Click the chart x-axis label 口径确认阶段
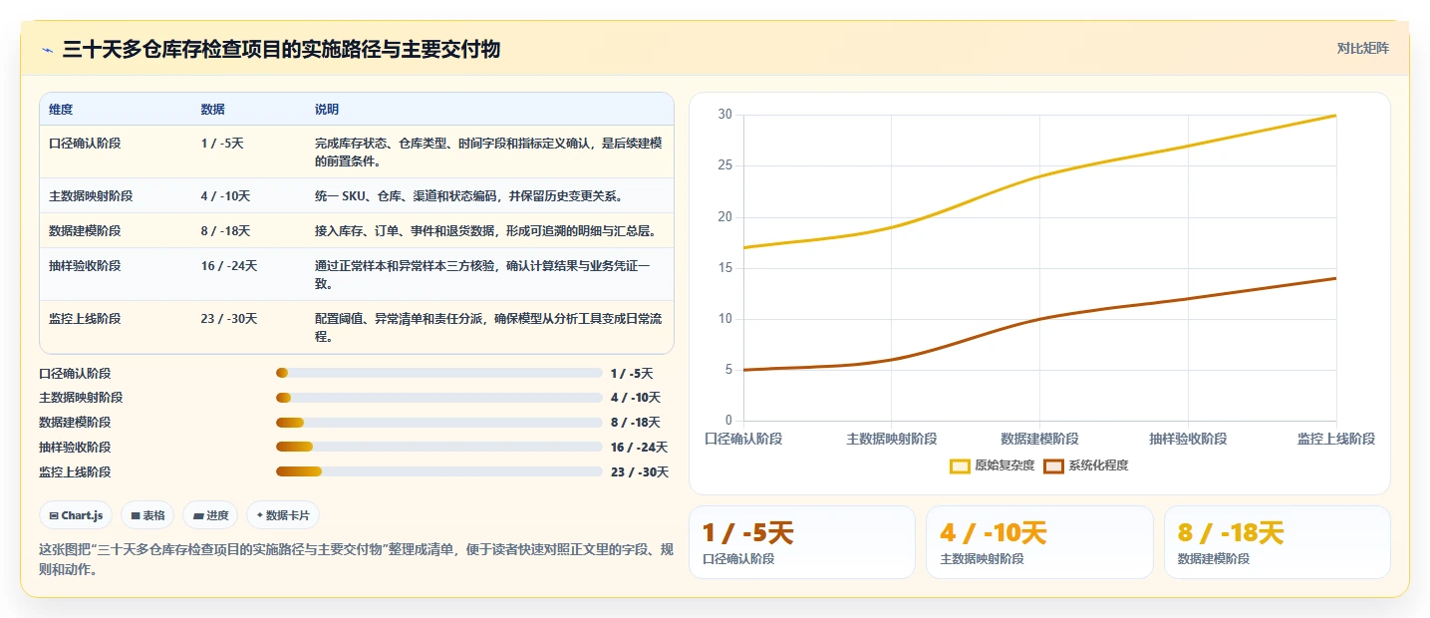The height and width of the screenshot is (618, 1430). [743, 439]
